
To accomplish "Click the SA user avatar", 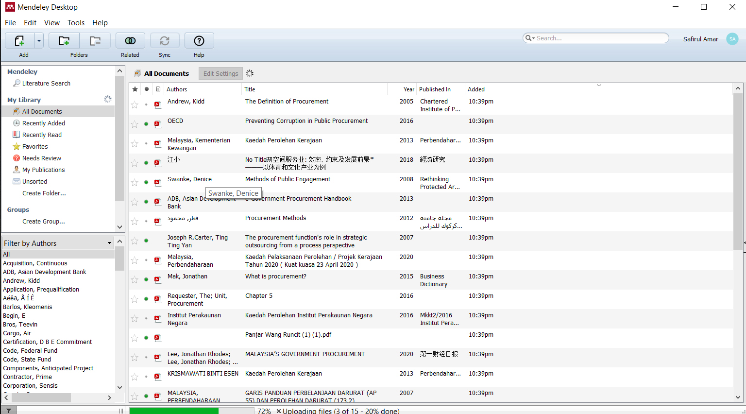I will [x=732, y=39].
